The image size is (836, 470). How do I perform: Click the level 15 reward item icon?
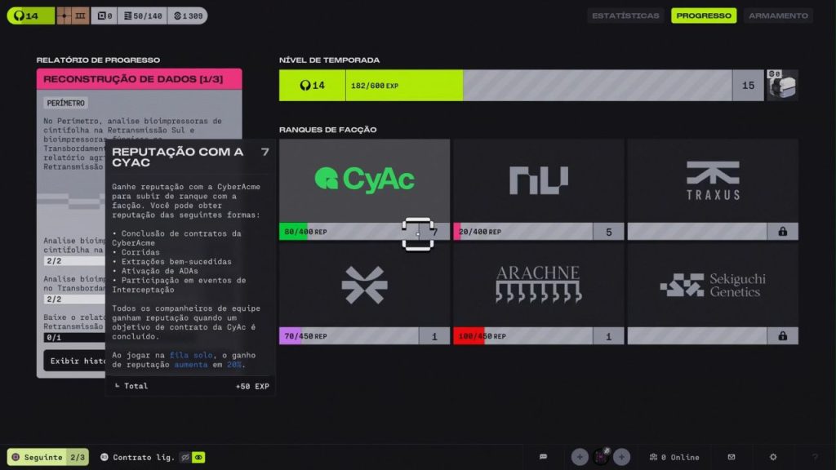782,85
